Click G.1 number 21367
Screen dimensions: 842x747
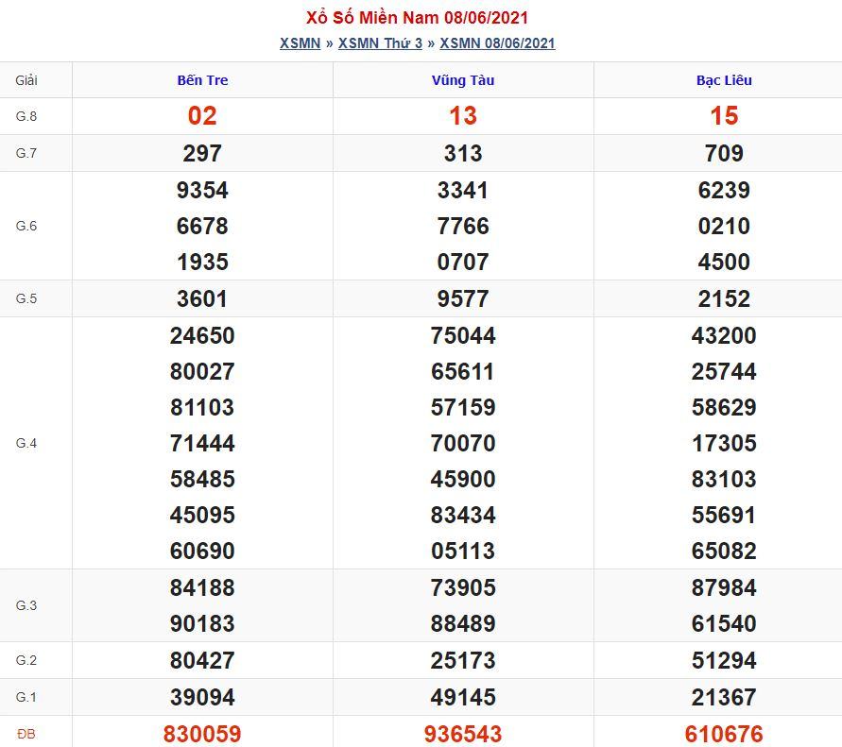[724, 697]
